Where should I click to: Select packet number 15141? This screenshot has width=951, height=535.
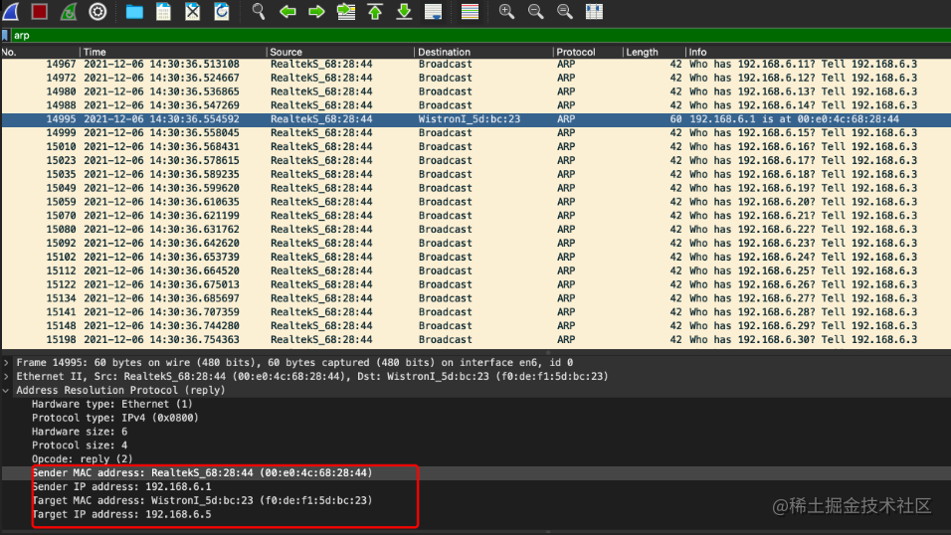pyautogui.click(x=475, y=312)
